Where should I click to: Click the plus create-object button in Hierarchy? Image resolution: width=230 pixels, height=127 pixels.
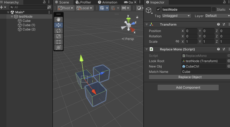2,7
